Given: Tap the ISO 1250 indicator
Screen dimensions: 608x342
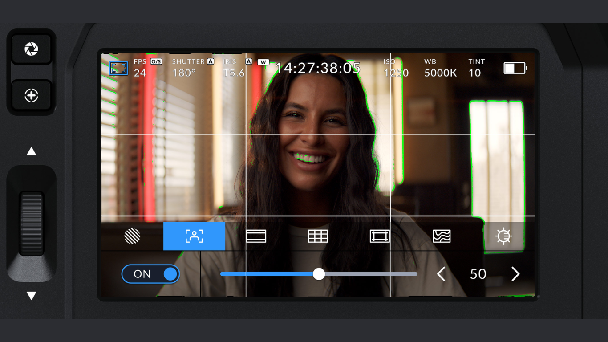Looking at the screenshot, I should [x=396, y=68].
